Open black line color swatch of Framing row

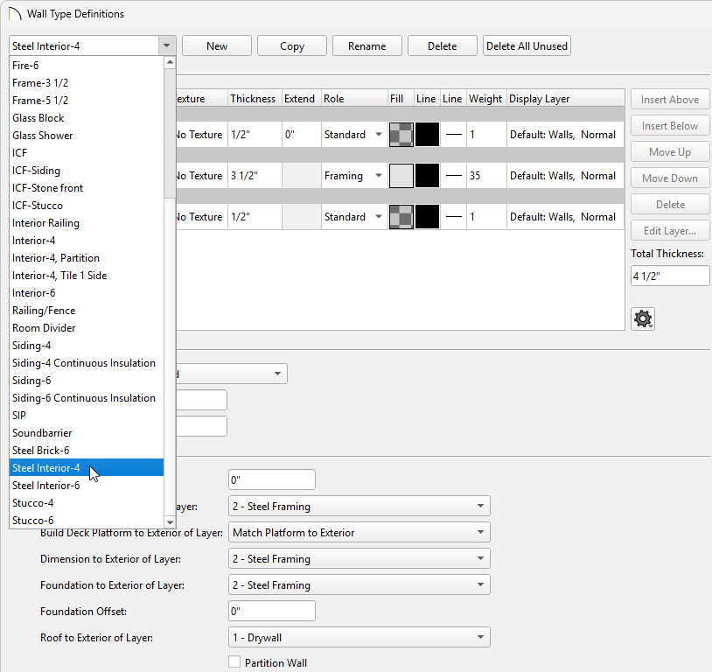pos(428,175)
